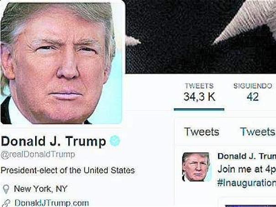Open the tweet starting with Join me at
Image resolution: width=276 pixels, height=207 pixels.
(x=247, y=170)
